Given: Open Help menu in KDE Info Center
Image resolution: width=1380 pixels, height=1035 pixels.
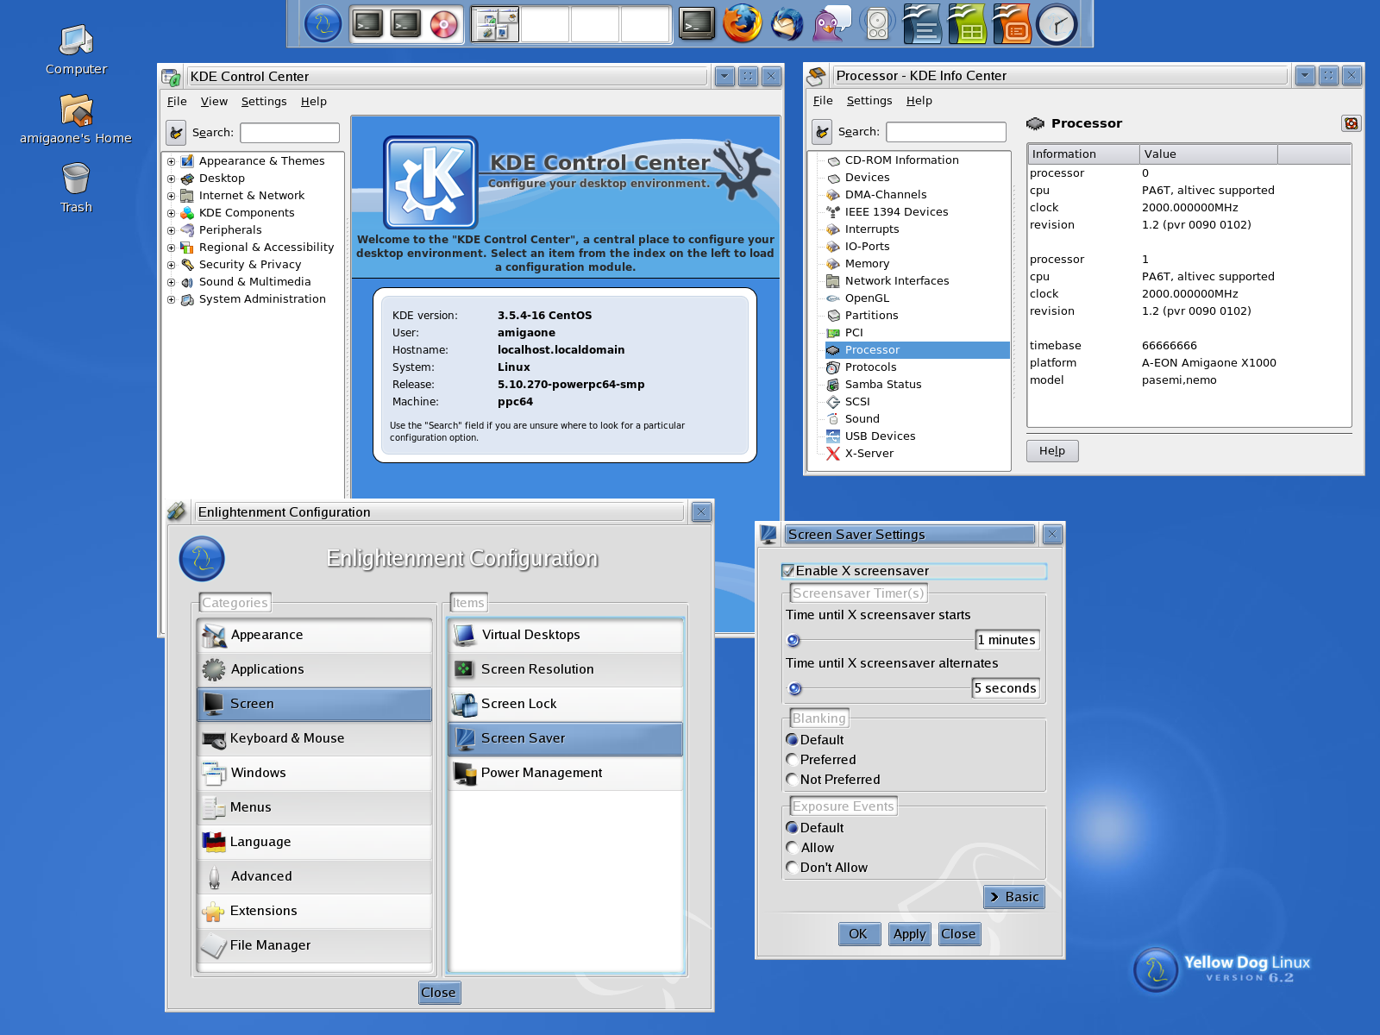Looking at the screenshot, I should [919, 100].
